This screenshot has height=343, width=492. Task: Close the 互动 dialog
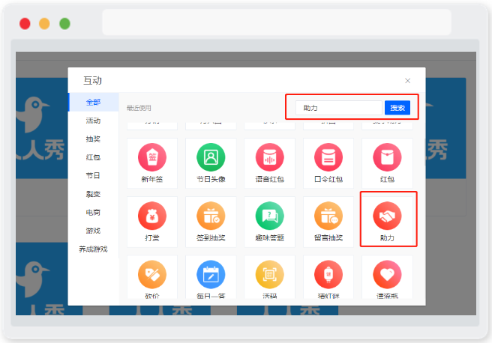pyautogui.click(x=407, y=81)
